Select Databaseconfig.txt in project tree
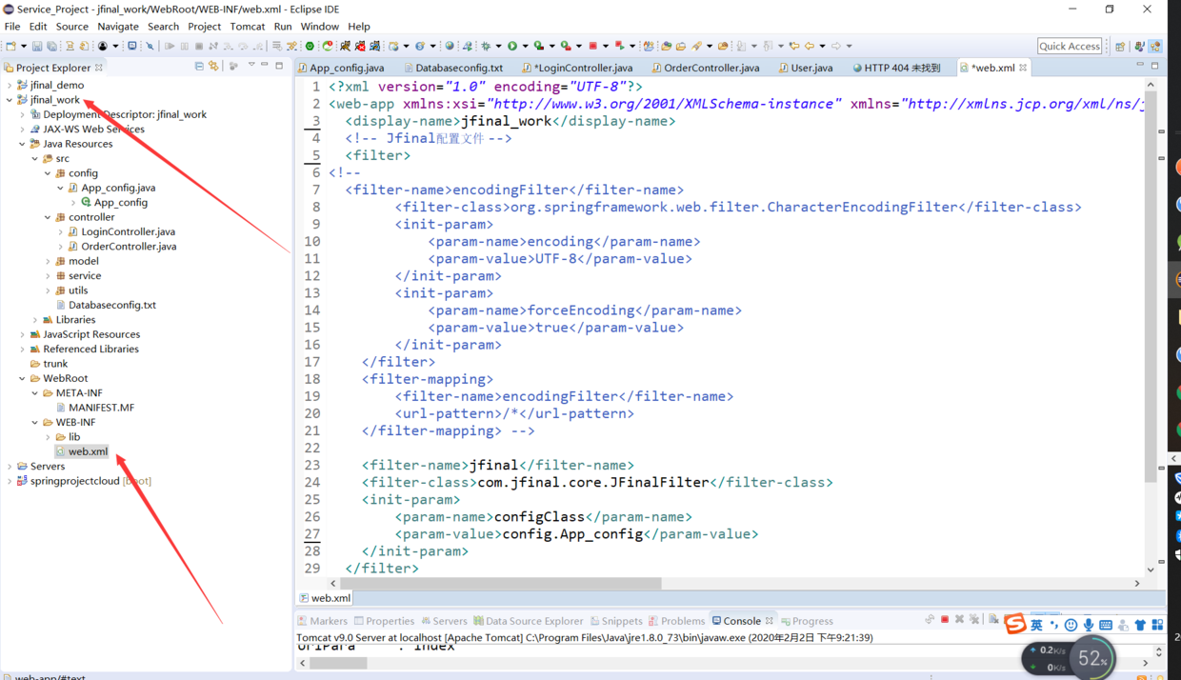The width and height of the screenshot is (1181, 680). pos(112,305)
